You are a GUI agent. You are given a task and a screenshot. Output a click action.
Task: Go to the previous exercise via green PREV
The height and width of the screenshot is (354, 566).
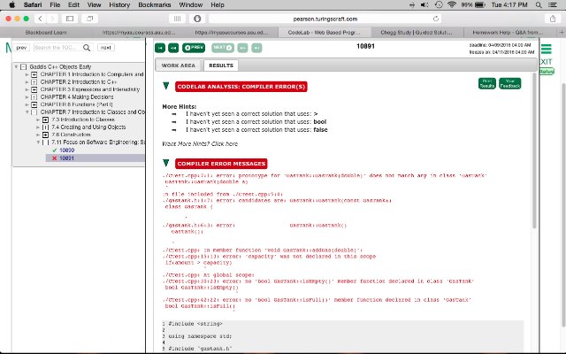point(194,48)
